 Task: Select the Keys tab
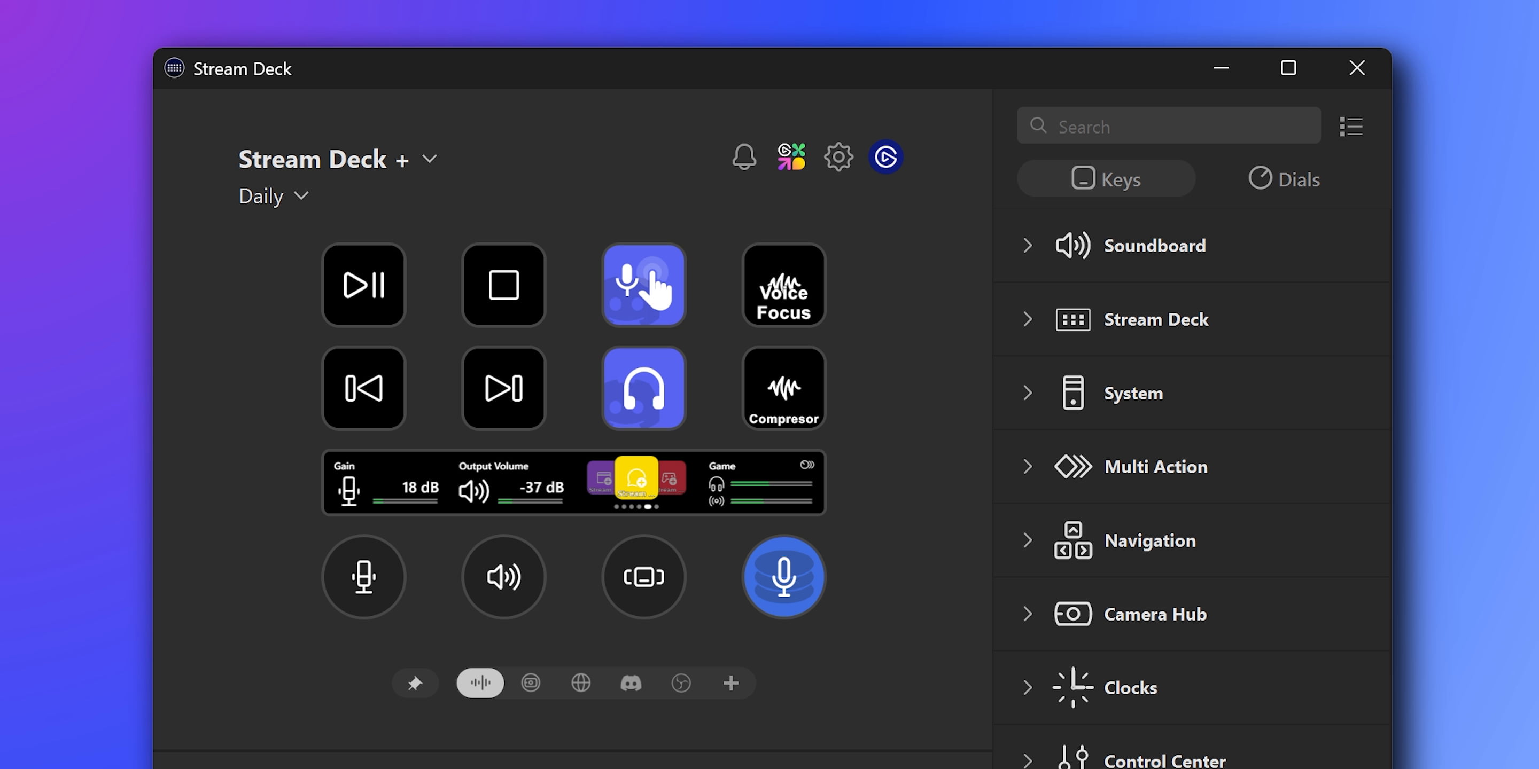(1106, 178)
